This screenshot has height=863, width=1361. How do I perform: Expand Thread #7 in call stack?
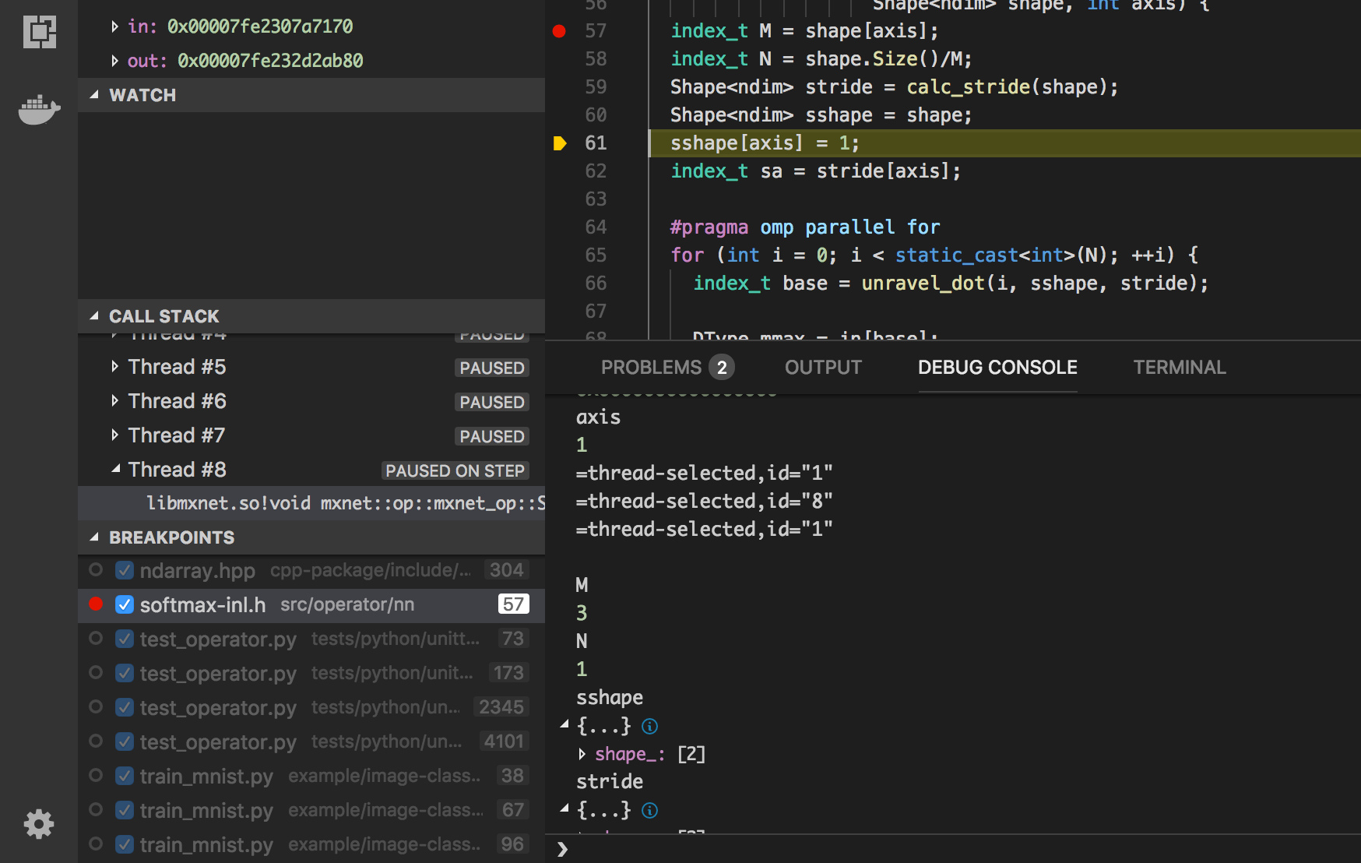click(114, 435)
